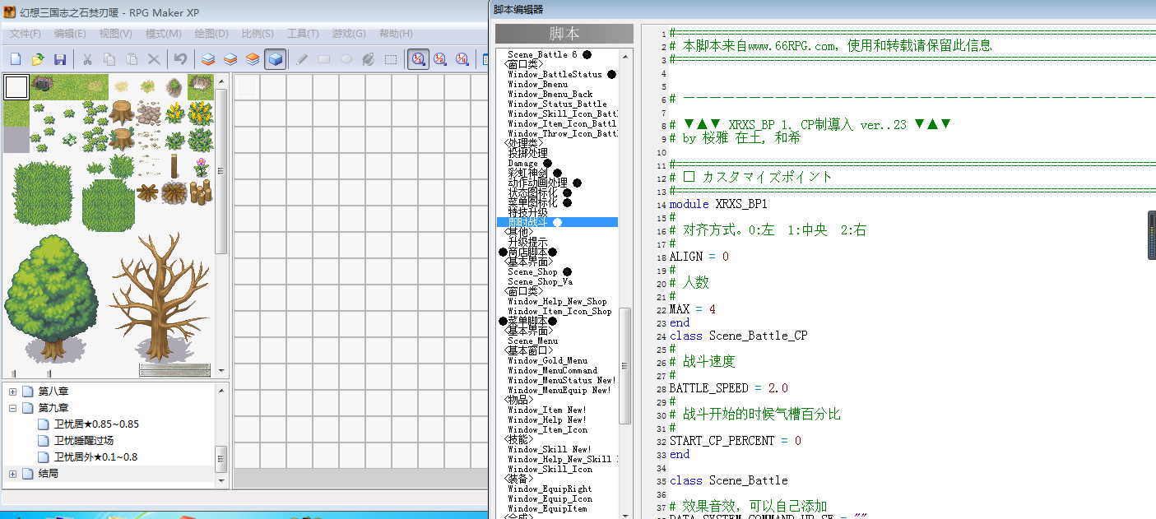Collapse the 第九章 map folder
The width and height of the screenshot is (1156, 519).
[x=13, y=408]
